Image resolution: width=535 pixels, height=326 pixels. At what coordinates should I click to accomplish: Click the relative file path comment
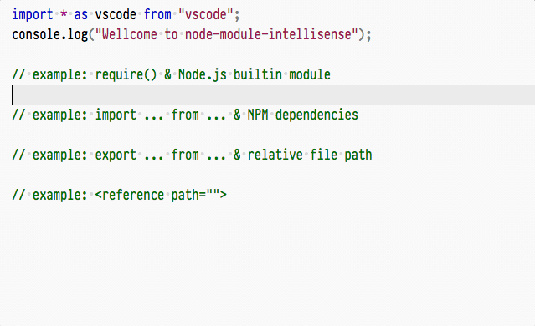(192, 155)
